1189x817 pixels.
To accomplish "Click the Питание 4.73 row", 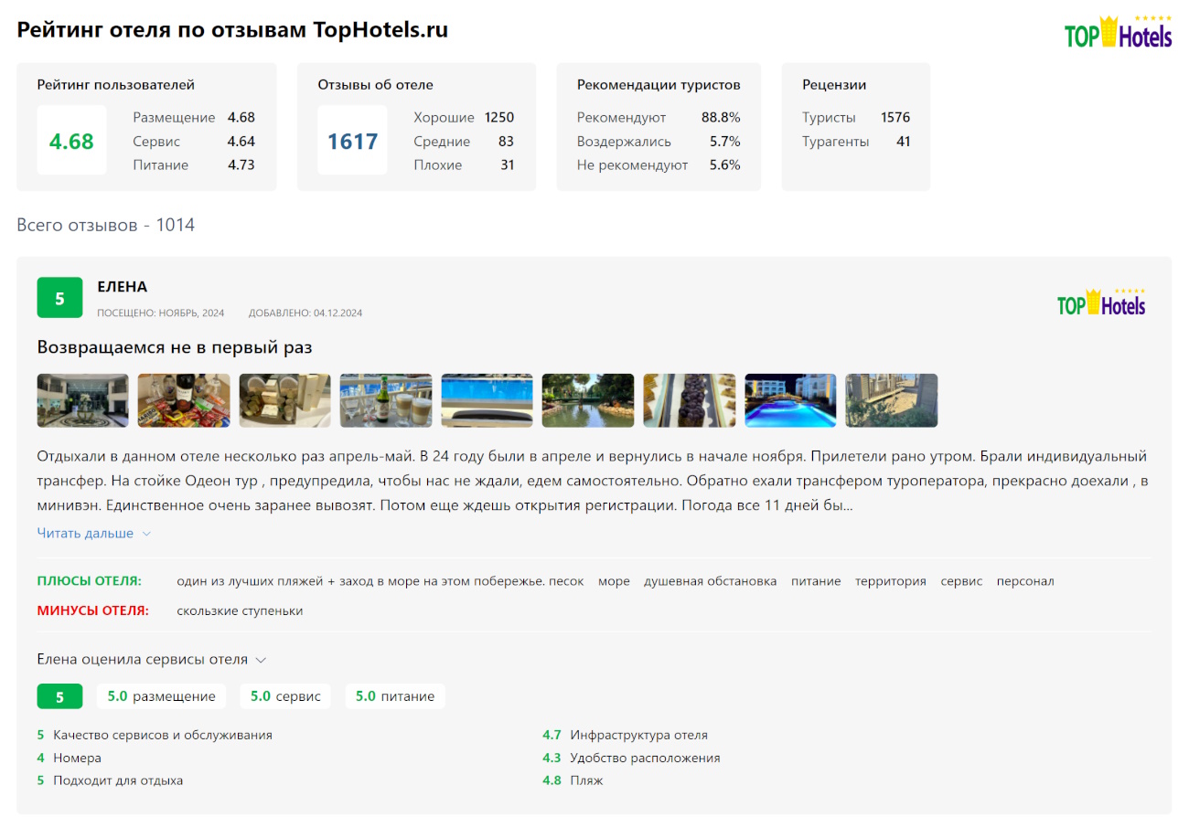I will point(194,165).
